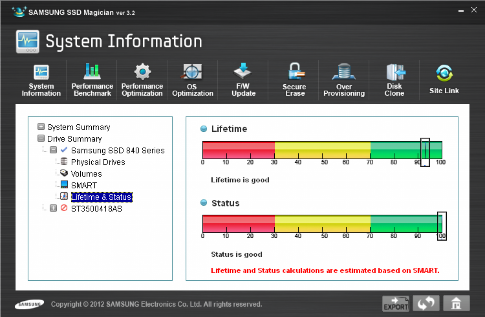This screenshot has height=317, width=485.
Task: Select System Summary in the tree
Action: tap(79, 127)
